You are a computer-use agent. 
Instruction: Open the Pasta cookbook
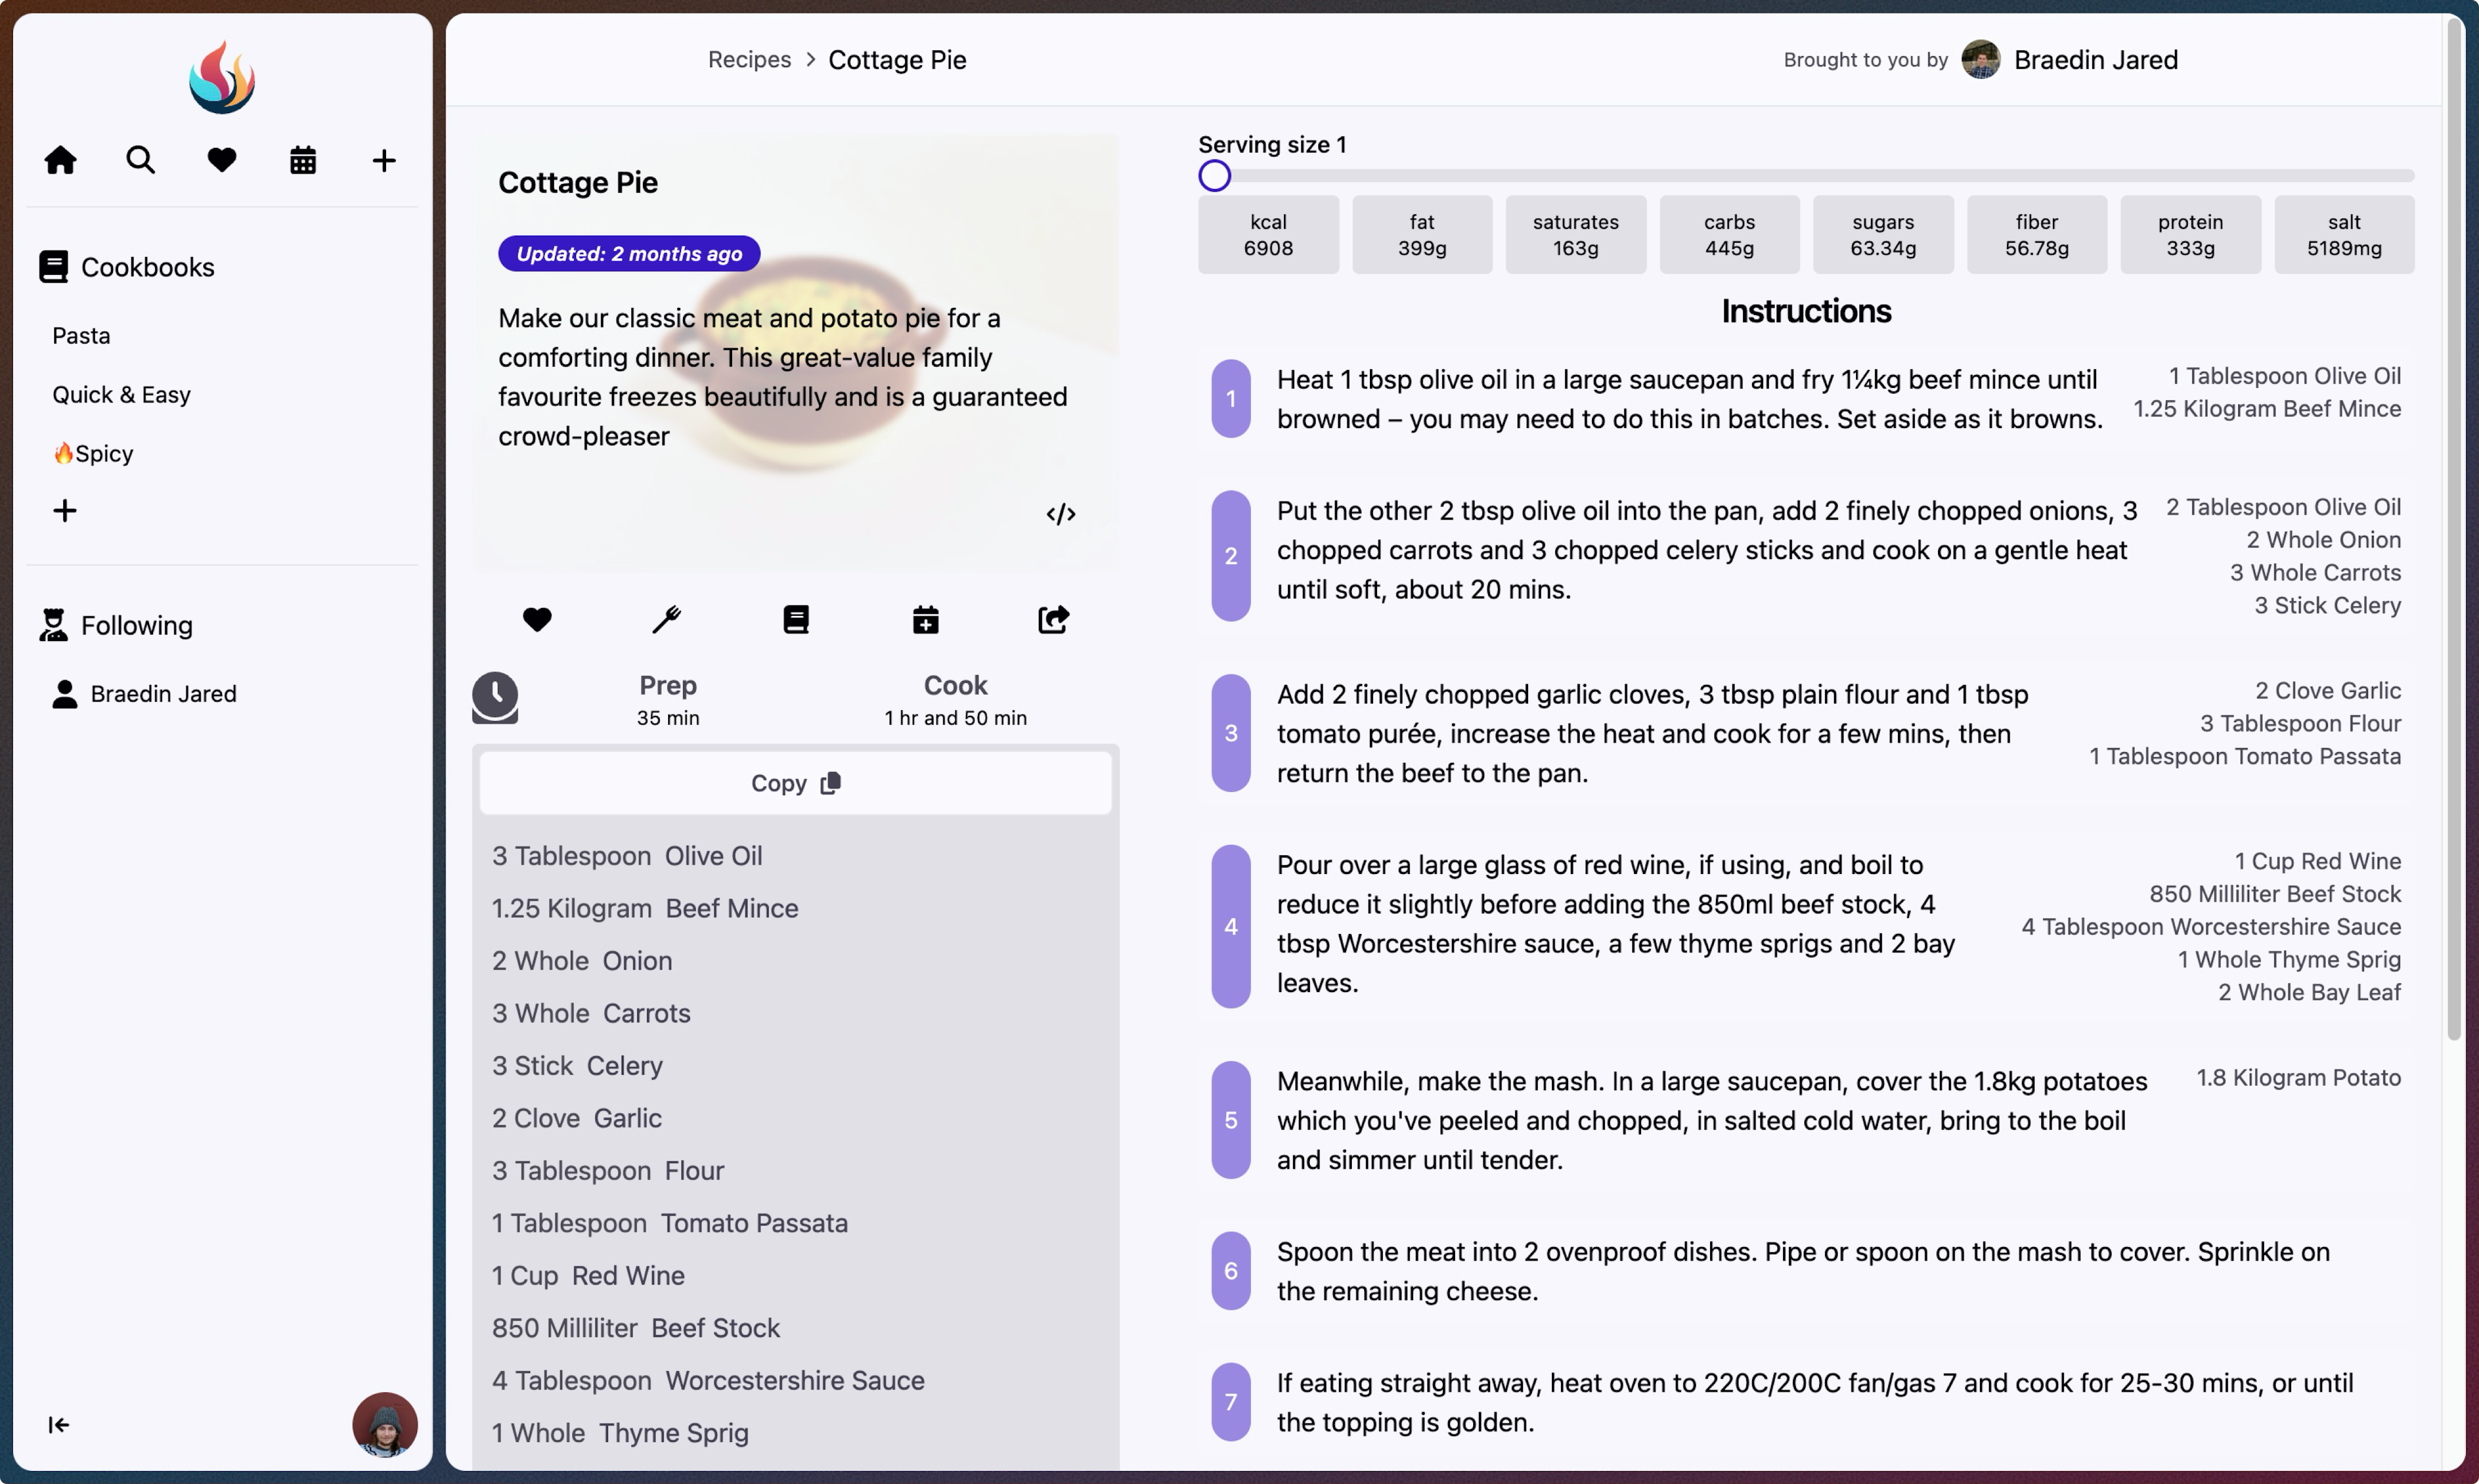81,335
